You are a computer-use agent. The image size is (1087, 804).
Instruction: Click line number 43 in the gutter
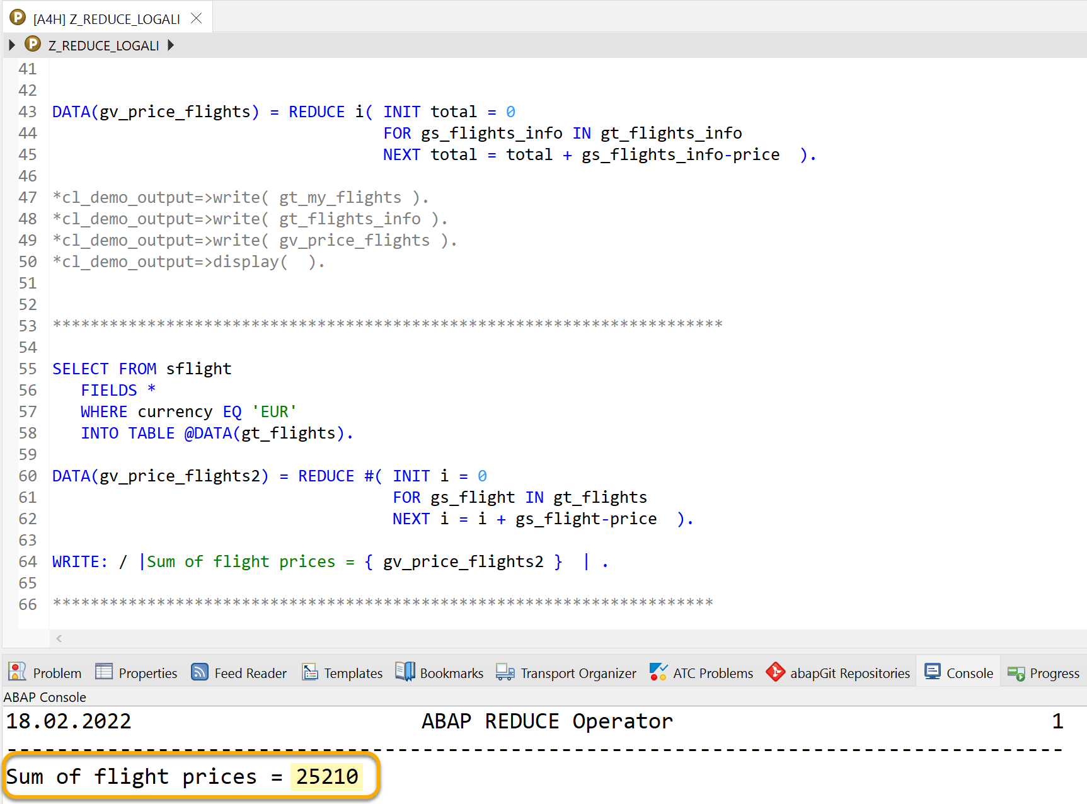(x=28, y=112)
